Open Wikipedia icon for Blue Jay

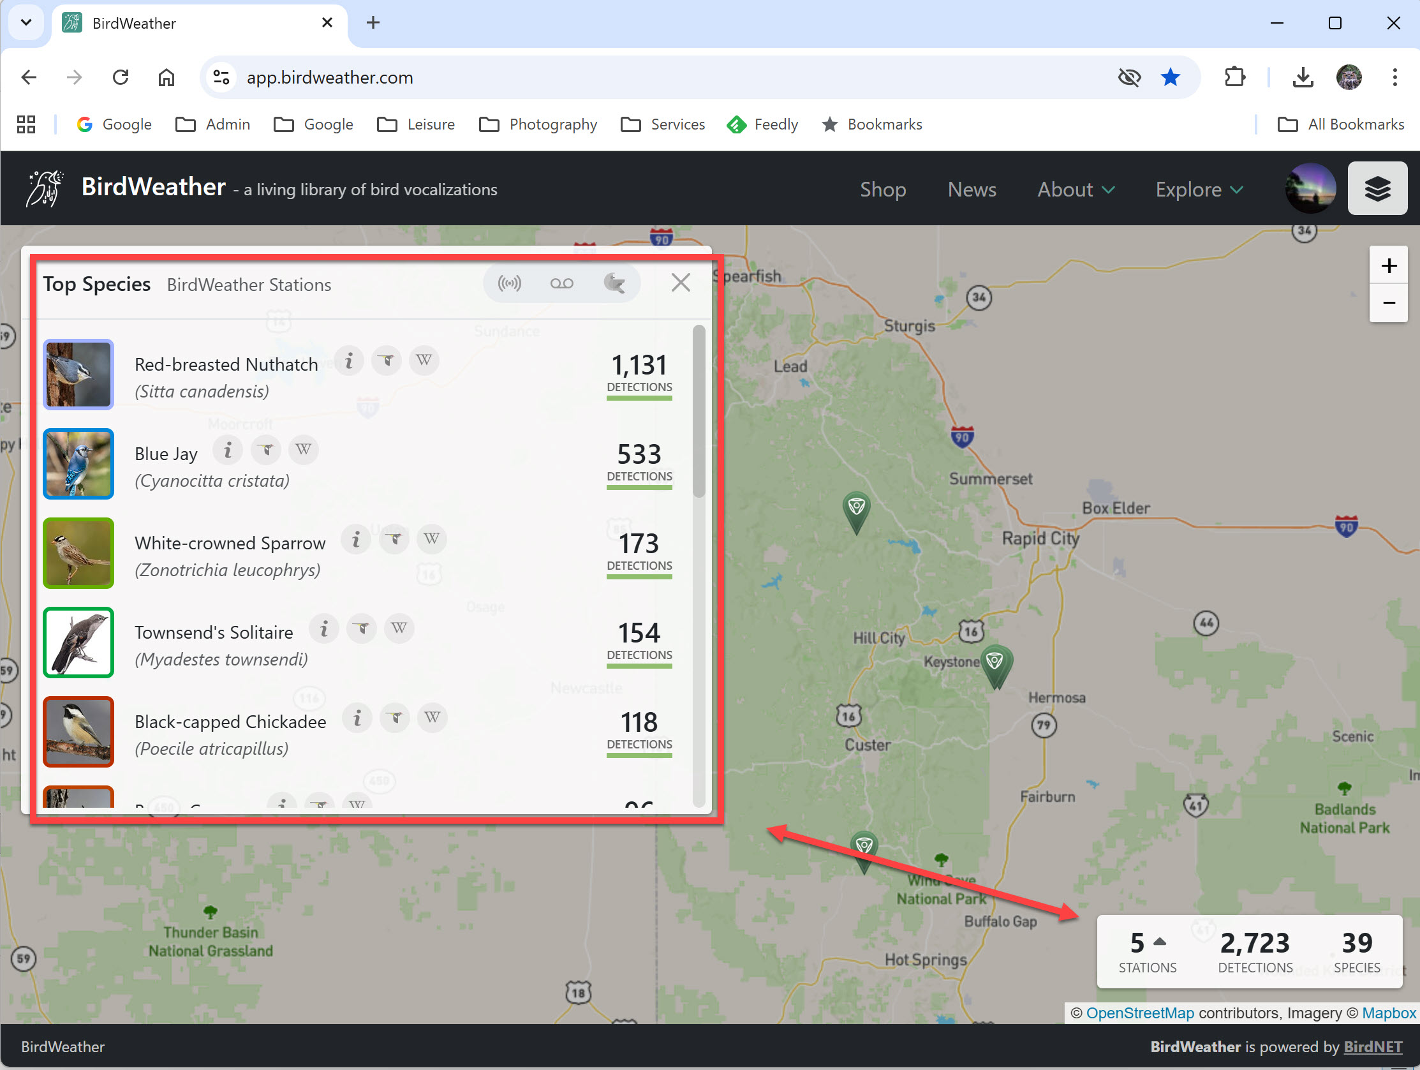coord(304,450)
